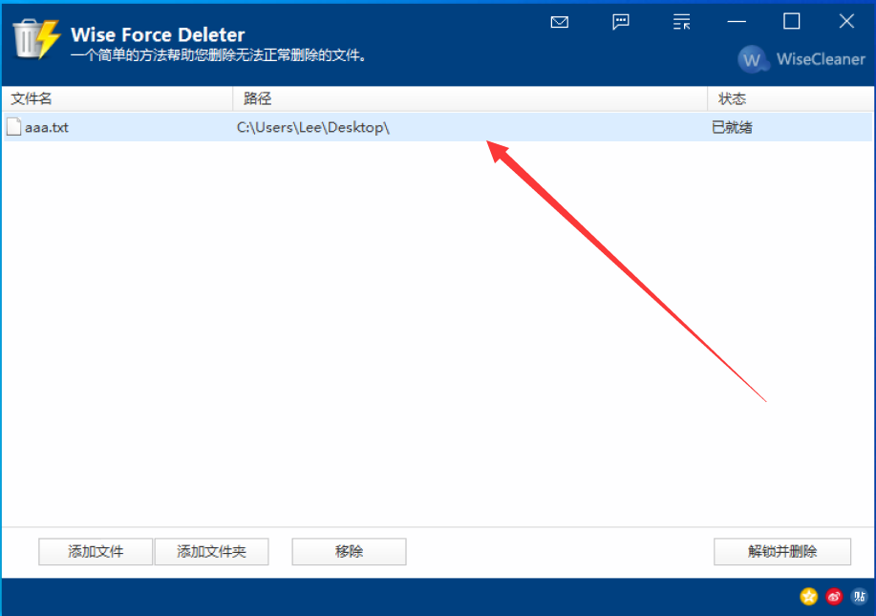Sort by the 状态 column header
Screen dimensions: 876x616
[790, 99]
